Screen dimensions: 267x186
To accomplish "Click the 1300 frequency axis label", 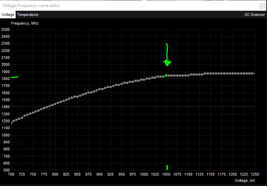I will [6, 114].
